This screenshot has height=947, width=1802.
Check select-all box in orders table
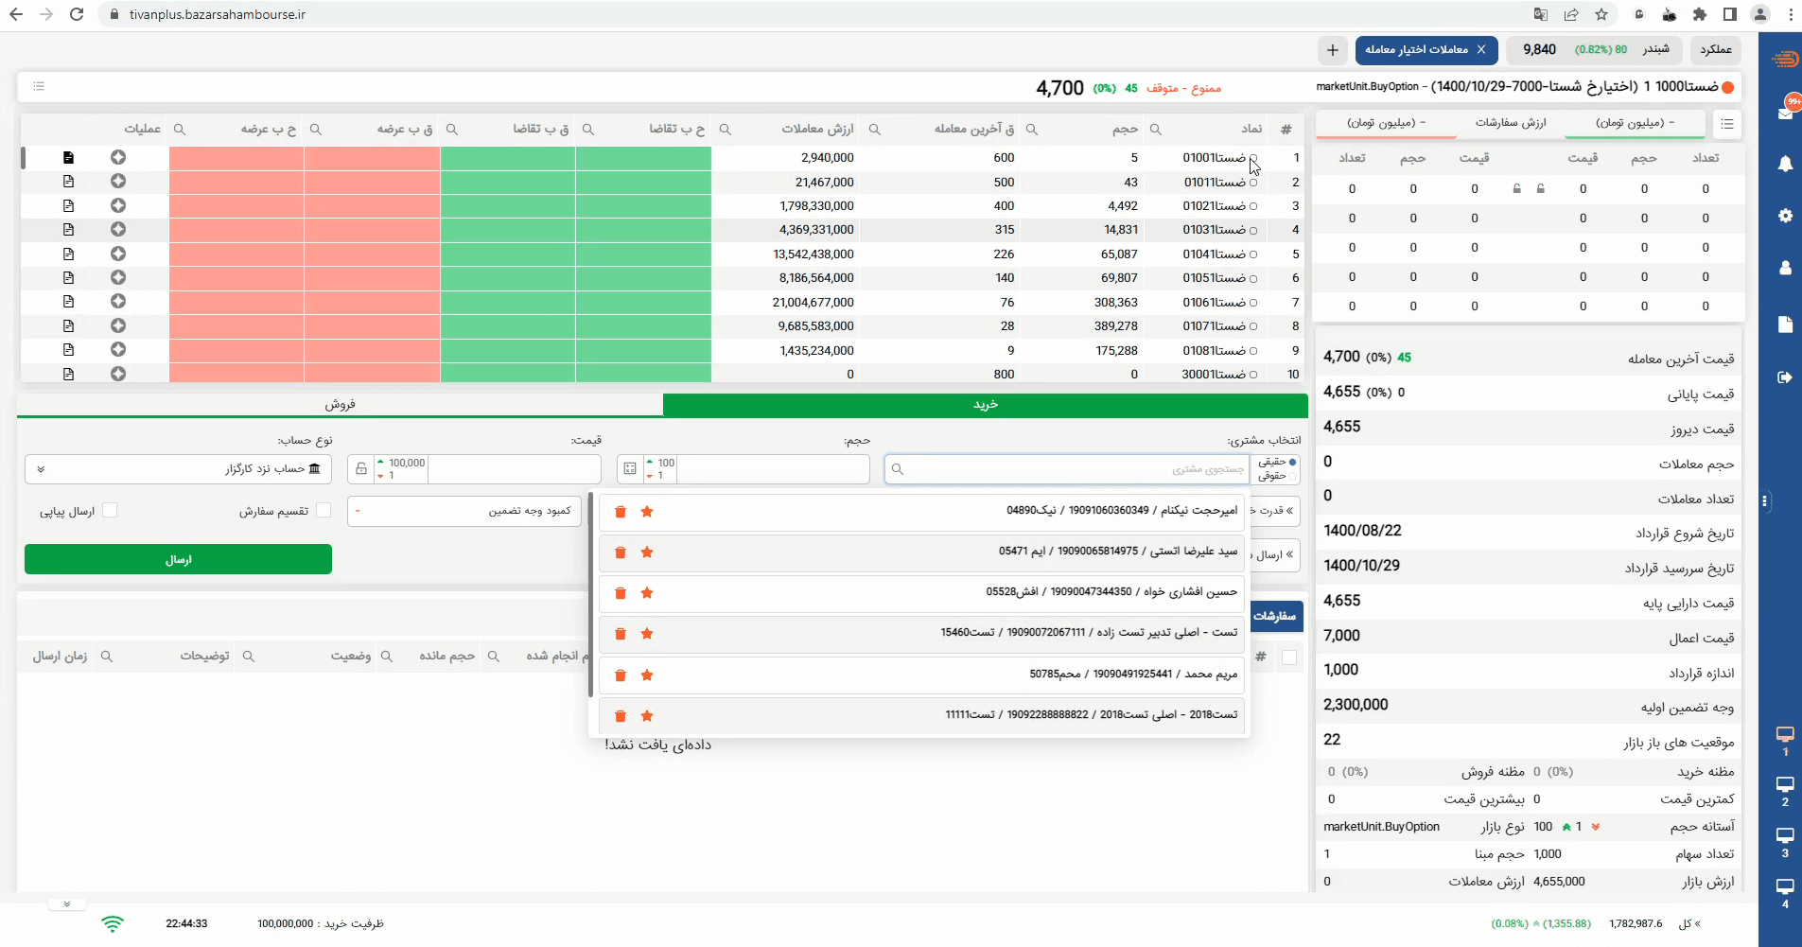[x=1289, y=658]
